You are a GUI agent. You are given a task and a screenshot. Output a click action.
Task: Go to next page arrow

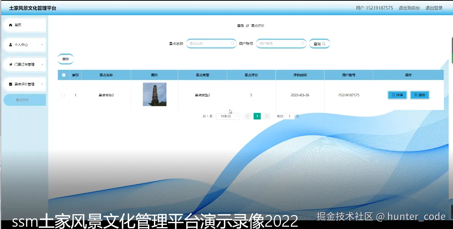267,116
